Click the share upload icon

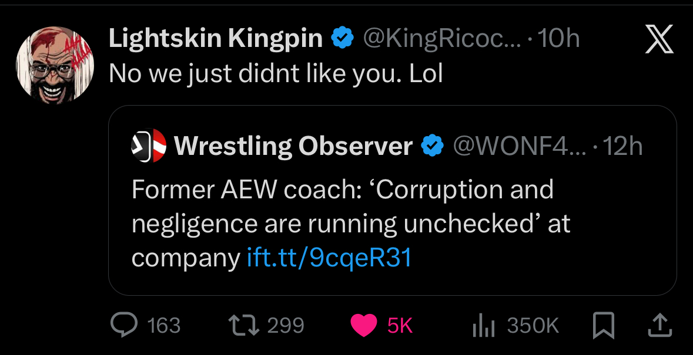[659, 326]
